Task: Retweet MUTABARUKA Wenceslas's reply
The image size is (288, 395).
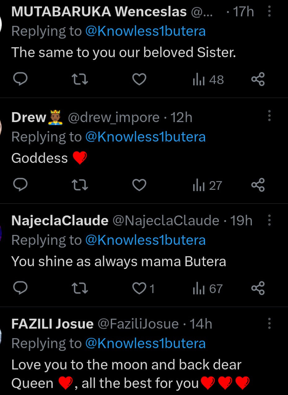Action: click(x=80, y=80)
